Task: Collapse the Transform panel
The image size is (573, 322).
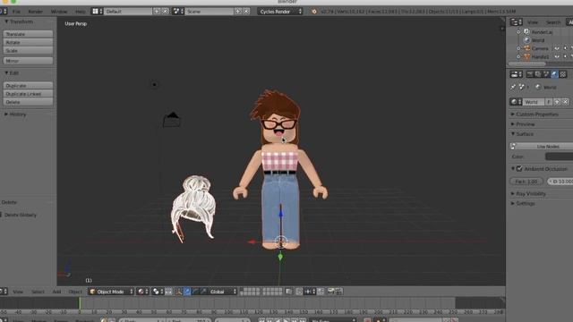Action: (6, 21)
